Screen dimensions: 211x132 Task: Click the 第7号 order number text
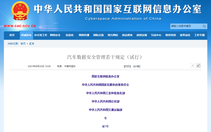(105, 126)
